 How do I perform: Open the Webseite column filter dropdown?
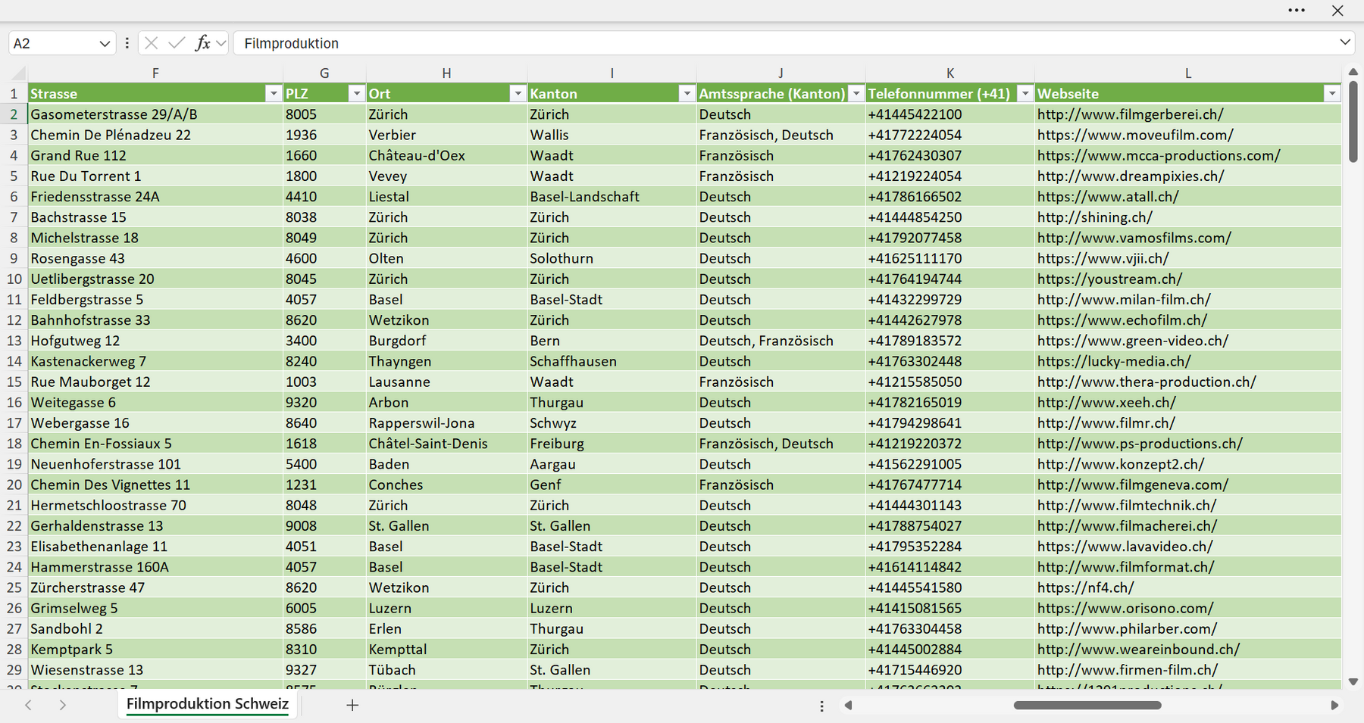click(1331, 93)
